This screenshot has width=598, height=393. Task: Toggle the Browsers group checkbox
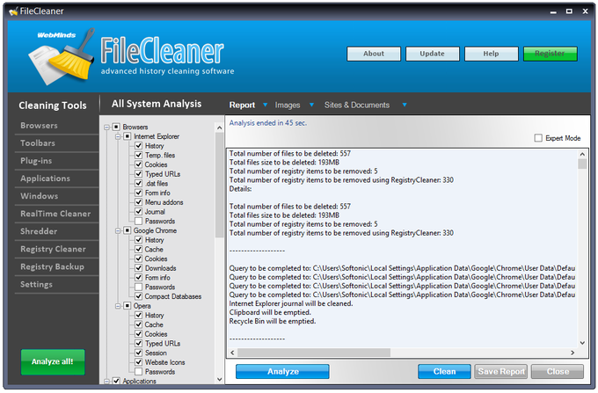click(116, 127)
